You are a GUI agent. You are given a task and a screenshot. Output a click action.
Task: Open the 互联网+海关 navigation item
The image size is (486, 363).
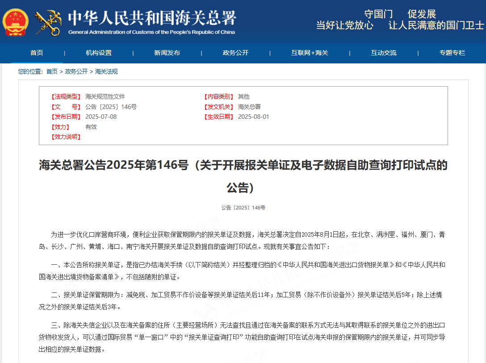point(310,53)
